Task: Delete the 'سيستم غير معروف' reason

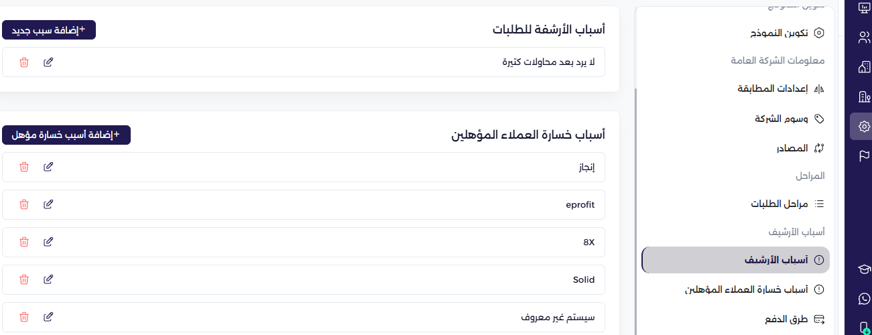Action: coord(24,317)
